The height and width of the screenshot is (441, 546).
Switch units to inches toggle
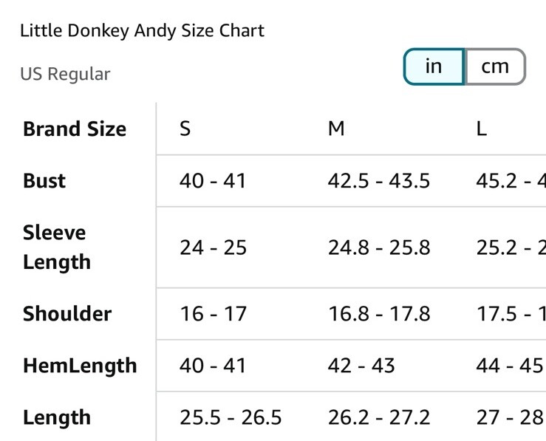(434, 66)
